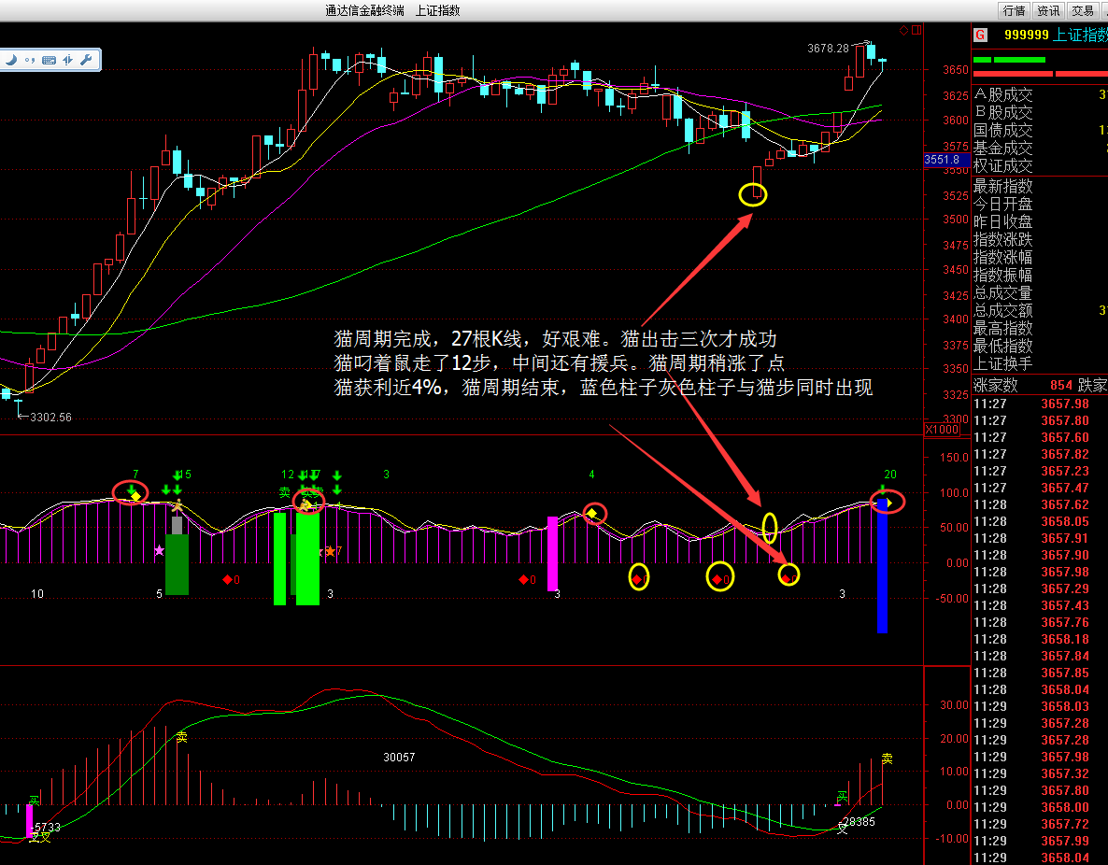Click the magenta bar in the middle of the indicator panel
Image resolution: width=1108 pixels, height=865 pixels.
click(x=552, y=553)
